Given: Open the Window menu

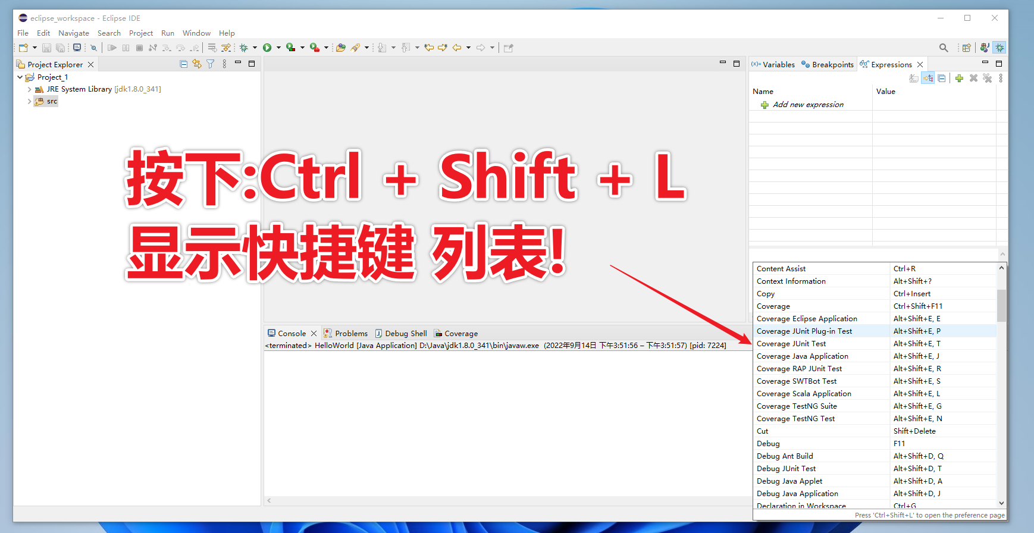Looking at the screenshot, I should [x=196, y=33].
